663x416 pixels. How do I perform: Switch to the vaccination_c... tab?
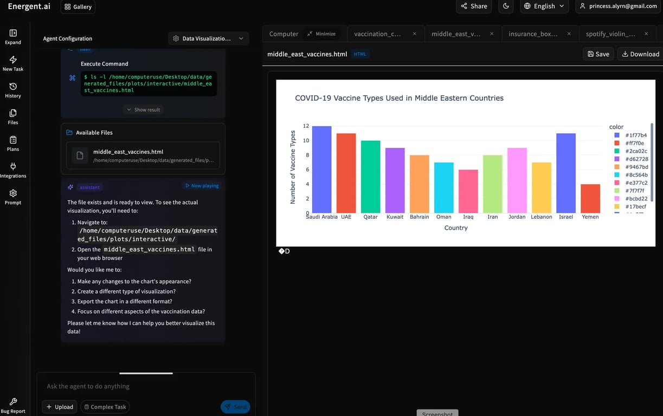(x=378, y=34)
